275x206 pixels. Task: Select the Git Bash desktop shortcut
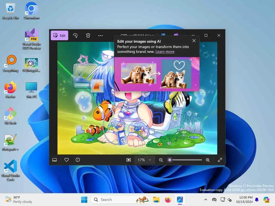tap(10, 116)
